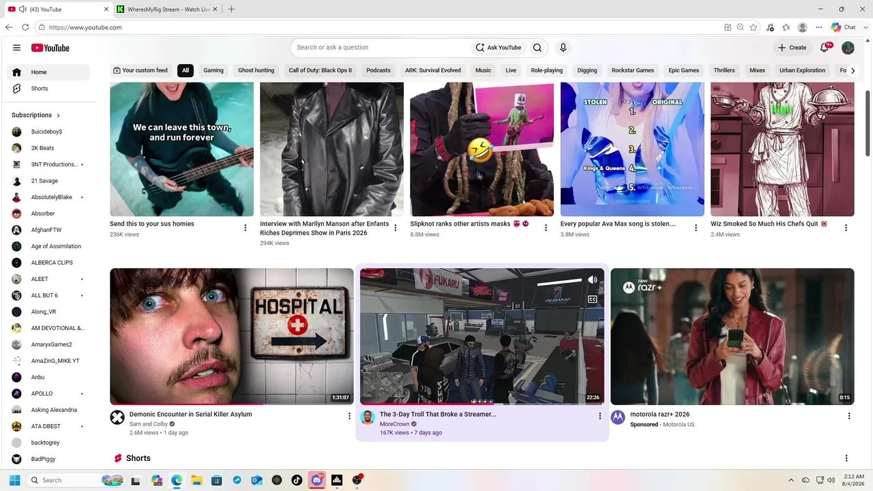The height and width of the screenshot is (491, 873).
Task: Open the MoreCrown channel avatar
Action: click(x=368, y=417)
